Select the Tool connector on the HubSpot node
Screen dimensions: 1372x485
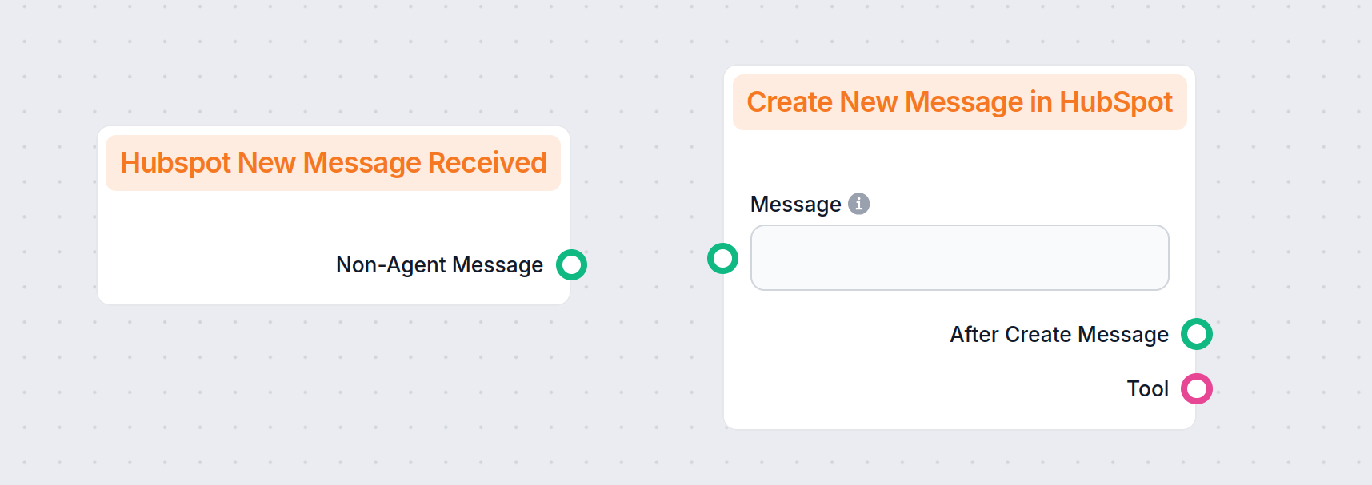[1196, 389]
